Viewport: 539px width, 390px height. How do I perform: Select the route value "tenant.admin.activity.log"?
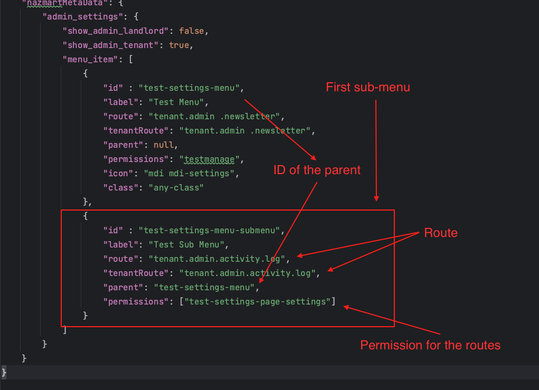216,259
